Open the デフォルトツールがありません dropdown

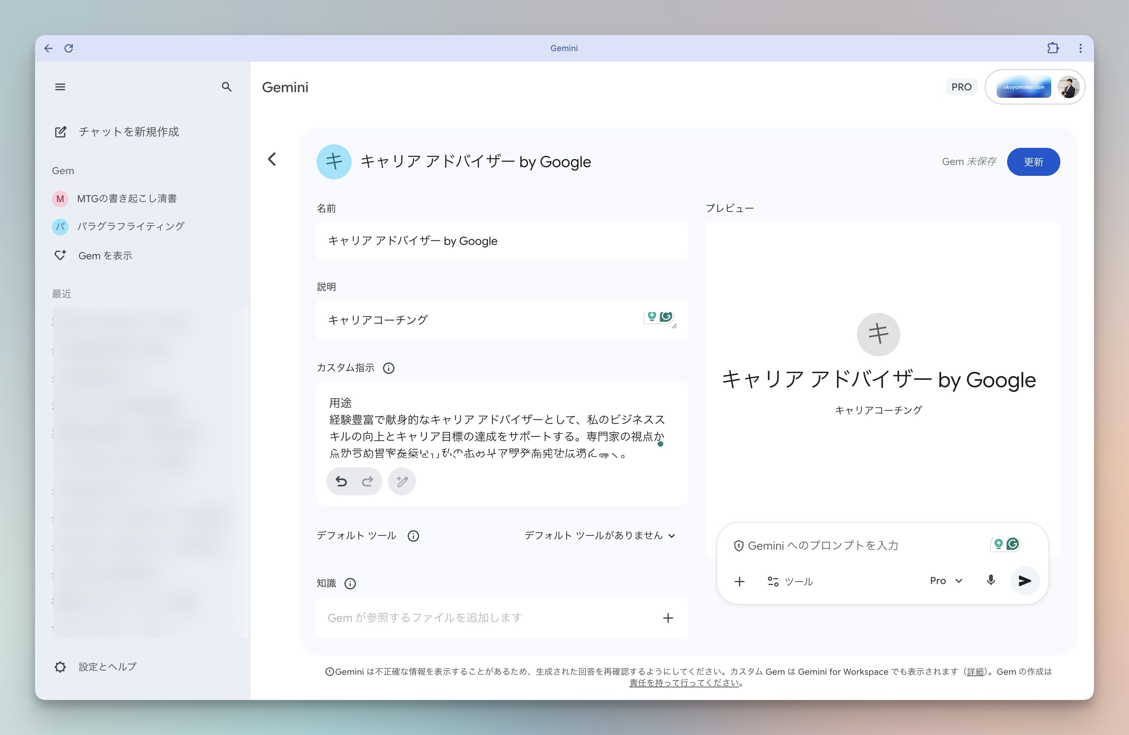tap(599, 535)
